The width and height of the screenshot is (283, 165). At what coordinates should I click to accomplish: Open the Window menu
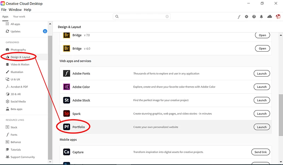click(15, 10)
